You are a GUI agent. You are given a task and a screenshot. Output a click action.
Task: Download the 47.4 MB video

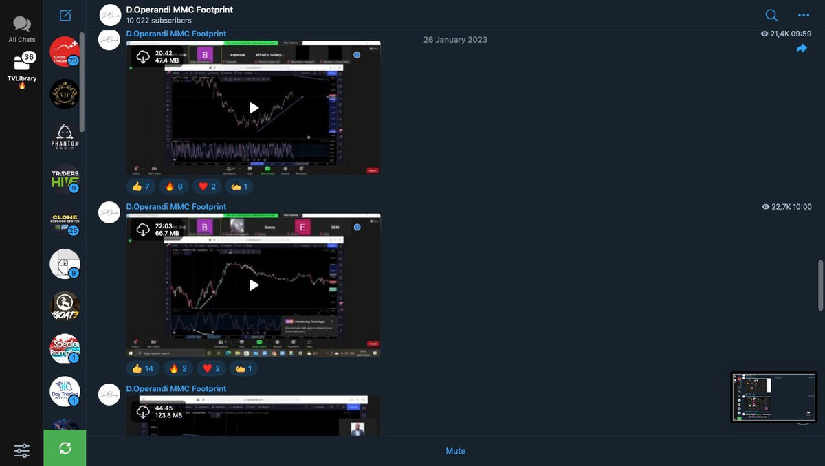142,57
